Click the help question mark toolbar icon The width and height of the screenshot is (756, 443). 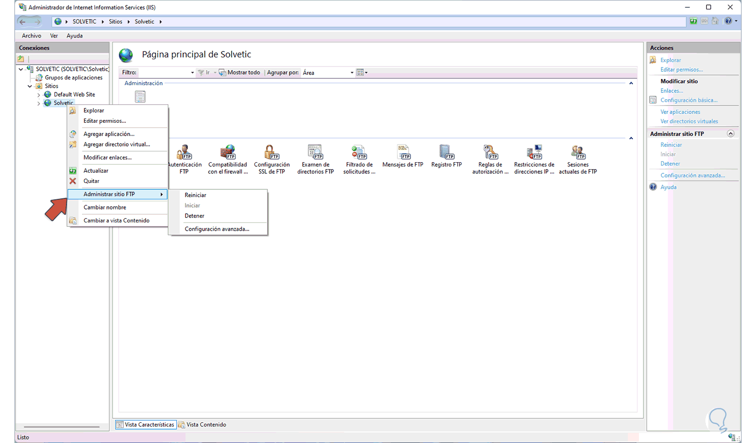[x=729, y=21]
